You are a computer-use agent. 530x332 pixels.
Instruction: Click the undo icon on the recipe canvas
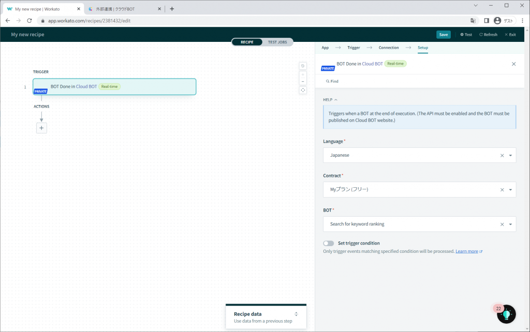[x=303, y=66]
